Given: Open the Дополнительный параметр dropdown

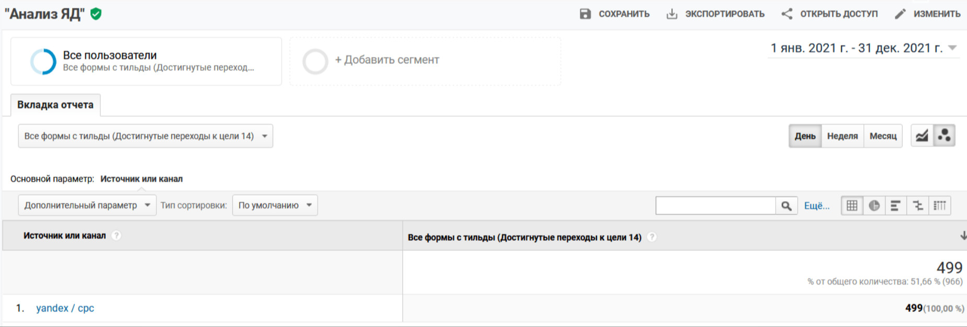Looking at the screenshot, I should pos(87,205).
